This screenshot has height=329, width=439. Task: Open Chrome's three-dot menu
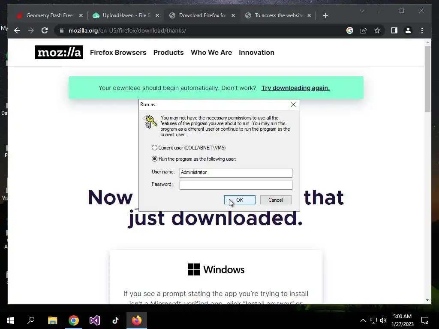(422, 30)
